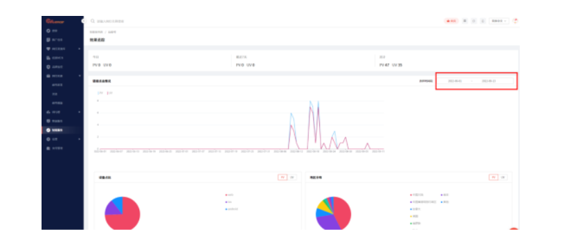Click the magnifier search icon in the top bar
Image resolution: width=574 pixels, height=250 pixels.
(93, 21)
